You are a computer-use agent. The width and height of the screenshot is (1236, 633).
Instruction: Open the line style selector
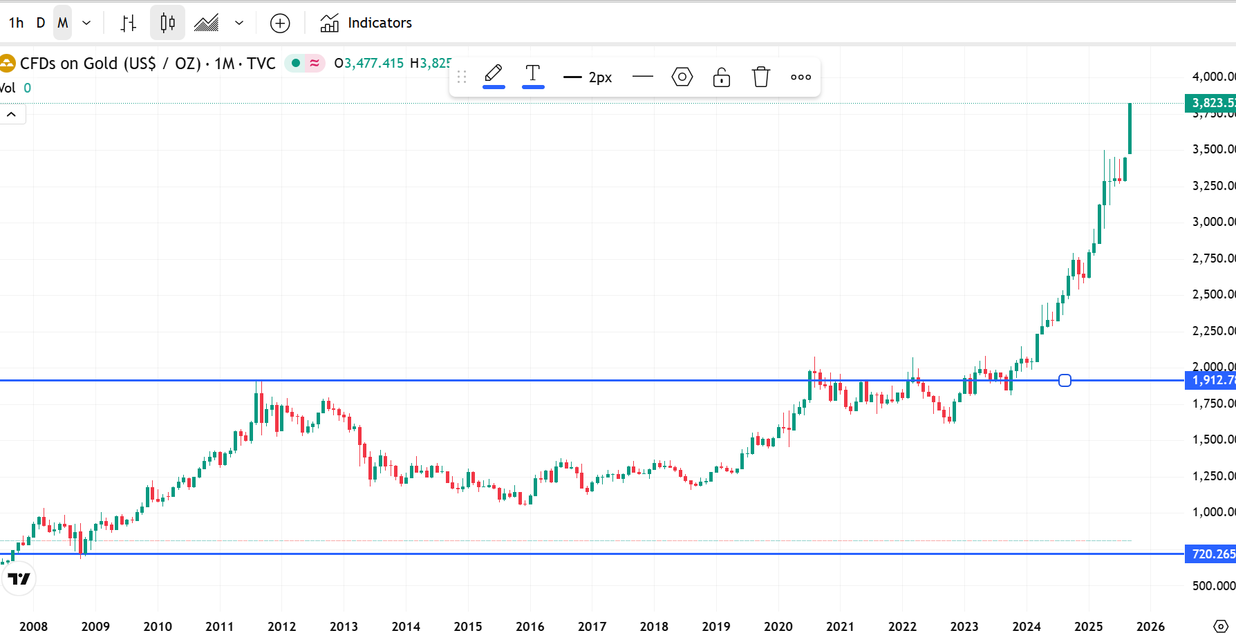tap(643, 77)
